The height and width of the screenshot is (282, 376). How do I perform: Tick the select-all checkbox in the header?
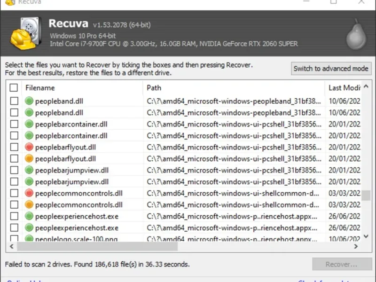pyautogui.click(x=14, y=88)
